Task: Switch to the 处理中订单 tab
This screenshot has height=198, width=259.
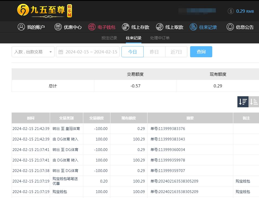Action: point(160,38)
